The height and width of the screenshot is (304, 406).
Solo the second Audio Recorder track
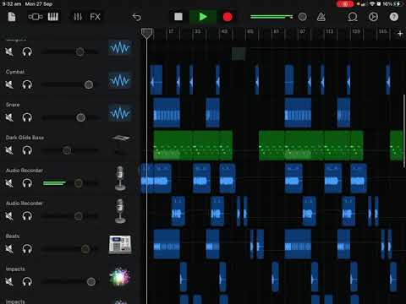click(x=27, y=216)
